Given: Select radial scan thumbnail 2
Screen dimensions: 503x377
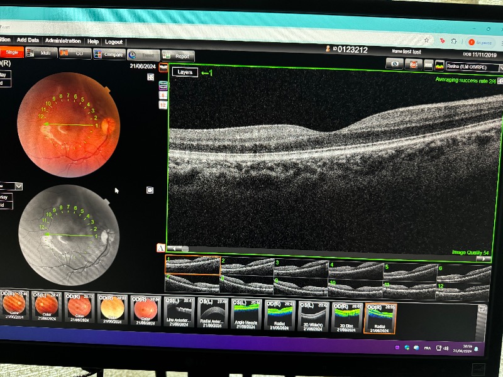Looking at the screenshot, I should (247, 266).
